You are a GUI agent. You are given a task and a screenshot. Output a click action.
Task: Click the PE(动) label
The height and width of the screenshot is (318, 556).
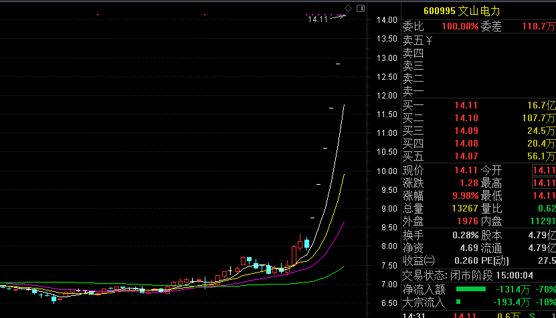coord(495,261)
